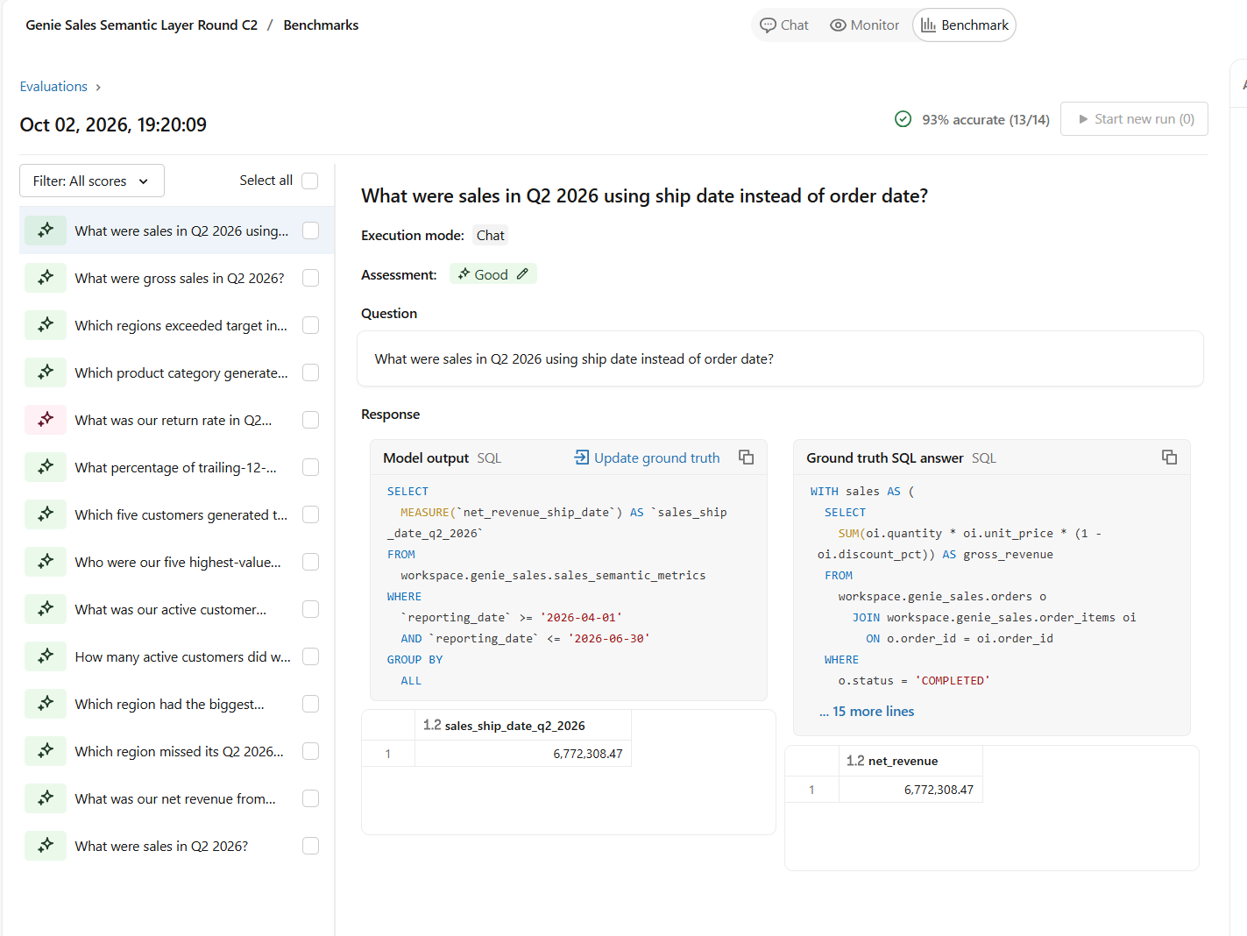Click 'Update ground truth' link
The image size is (1247, 936).
click(x=647, y=457)
